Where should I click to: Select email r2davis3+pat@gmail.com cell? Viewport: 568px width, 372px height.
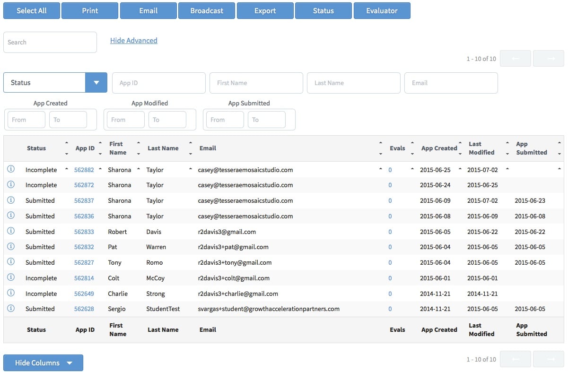pos(233,247)
